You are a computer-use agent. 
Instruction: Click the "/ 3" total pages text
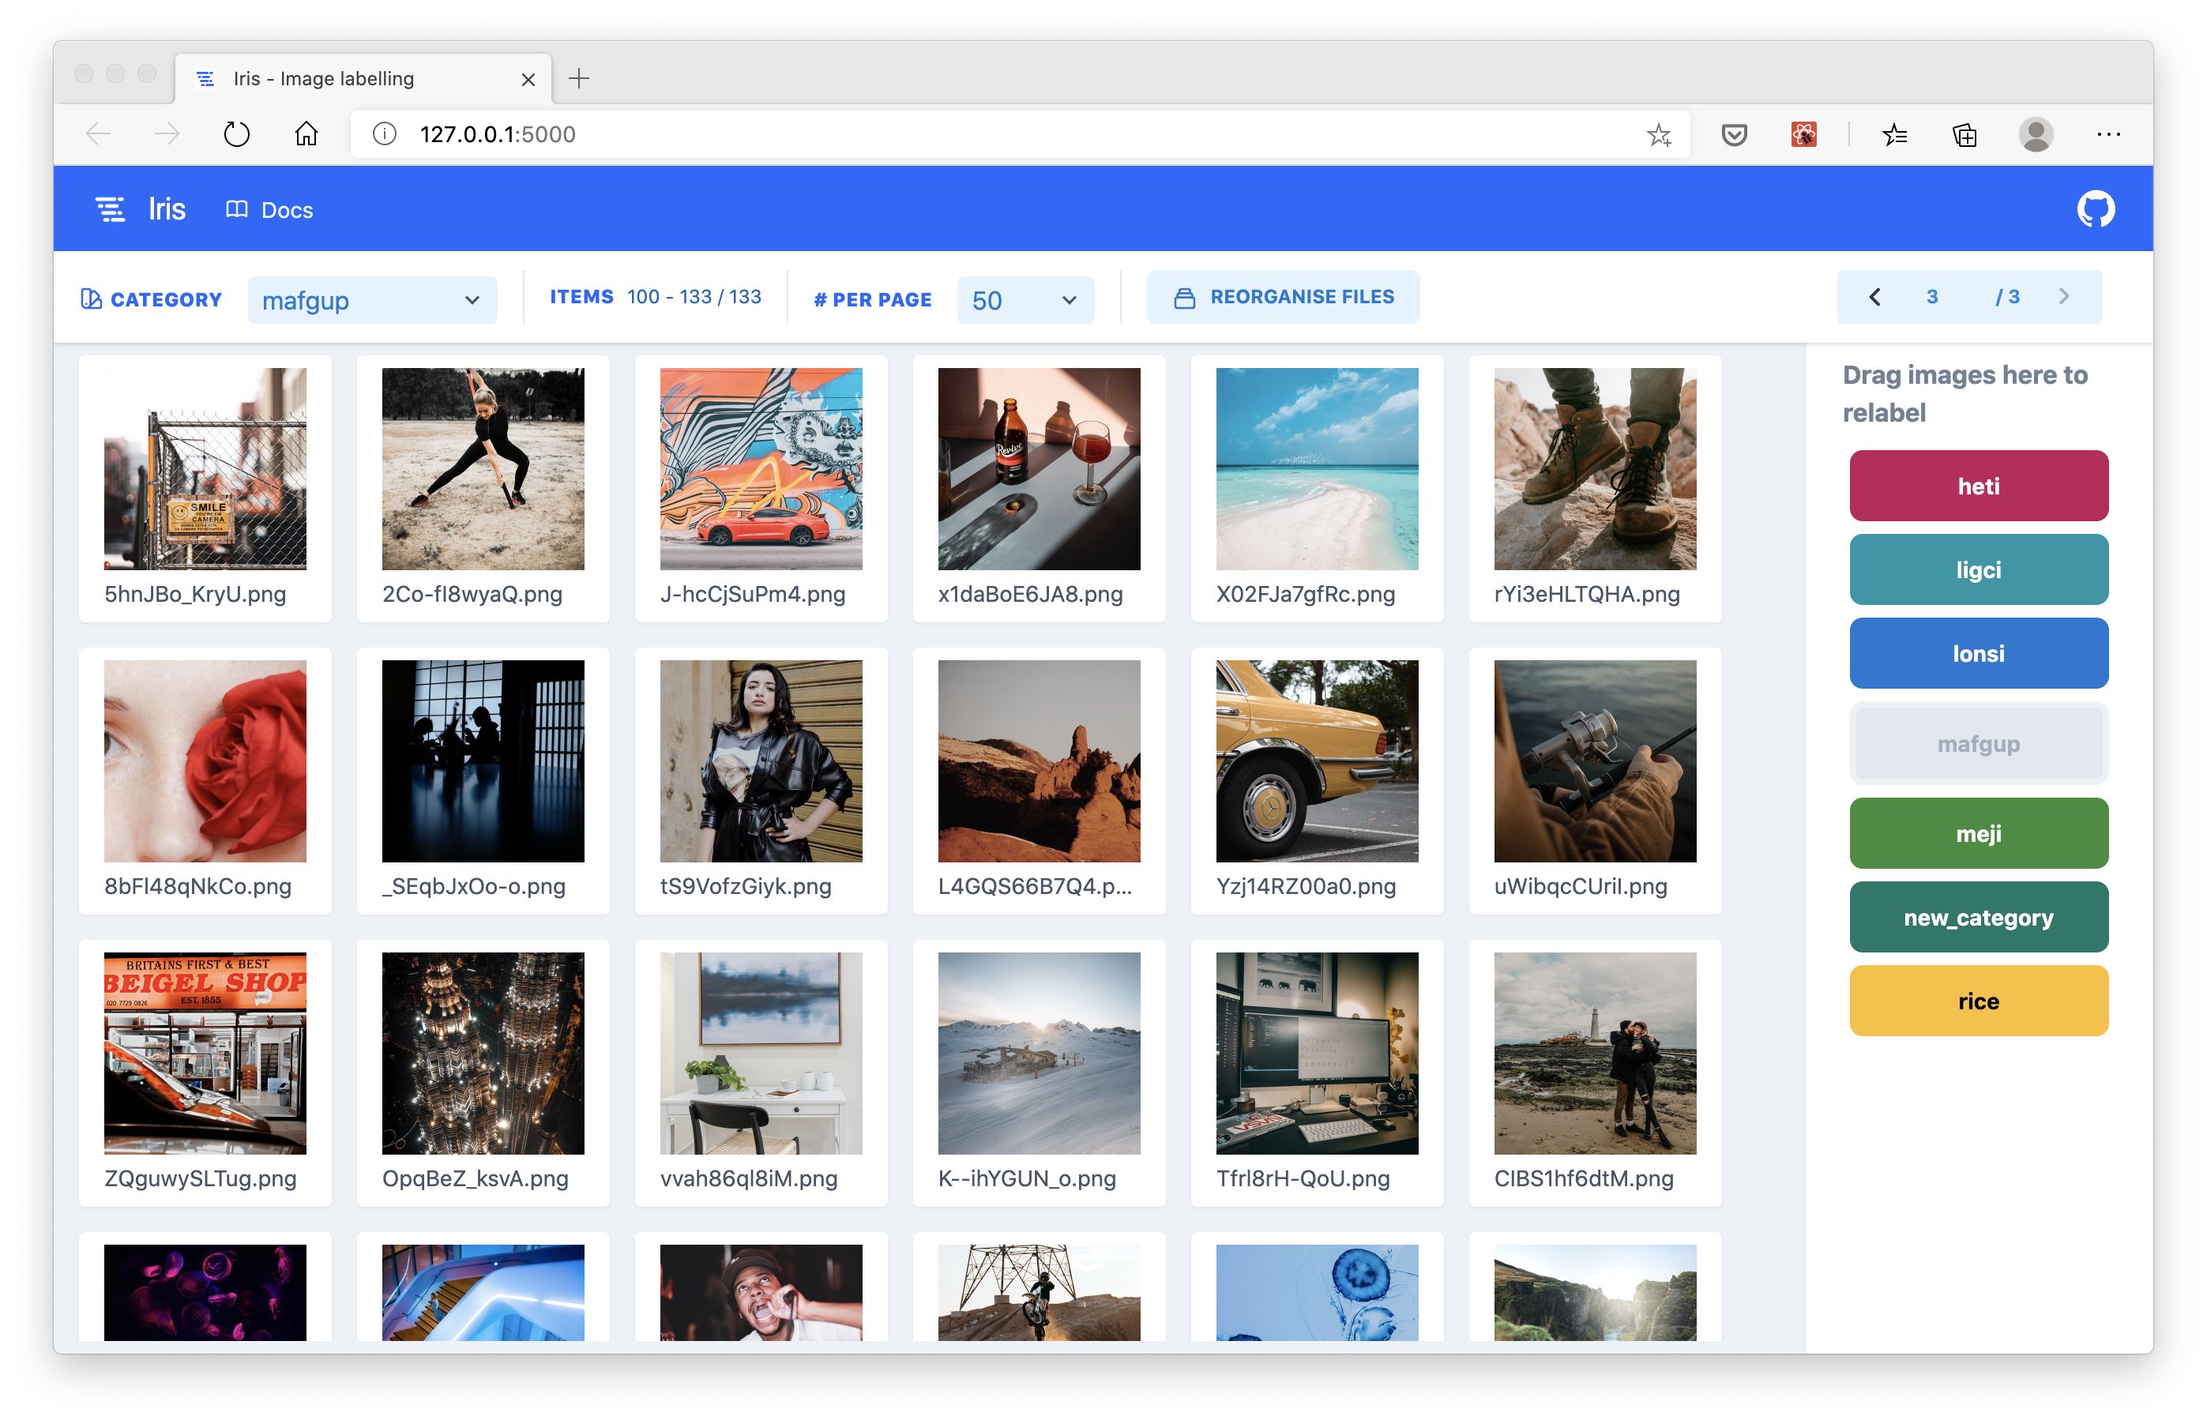pyautogui.click(x=2007, y=297)
